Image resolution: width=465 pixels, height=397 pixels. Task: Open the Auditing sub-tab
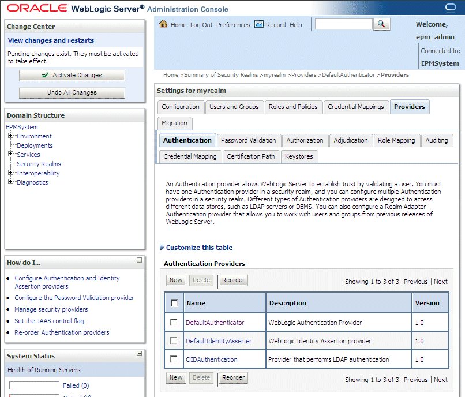437,140
